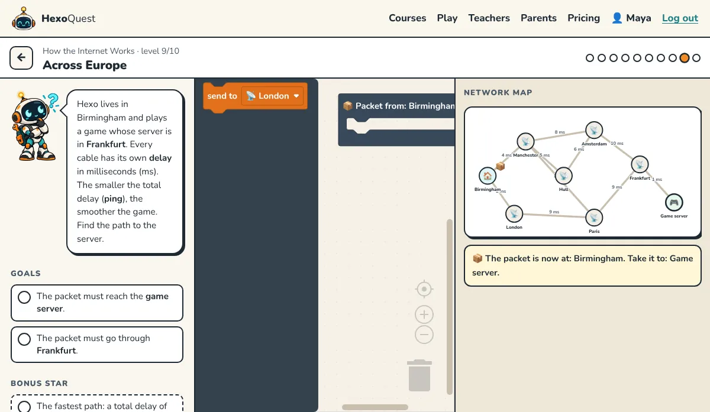
Task: Click the circle for the game server goal
Action: [24, 297]
